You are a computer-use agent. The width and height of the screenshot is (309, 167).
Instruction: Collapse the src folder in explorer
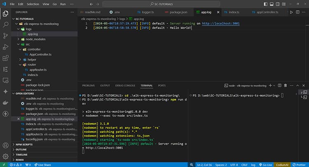(27, 44)
